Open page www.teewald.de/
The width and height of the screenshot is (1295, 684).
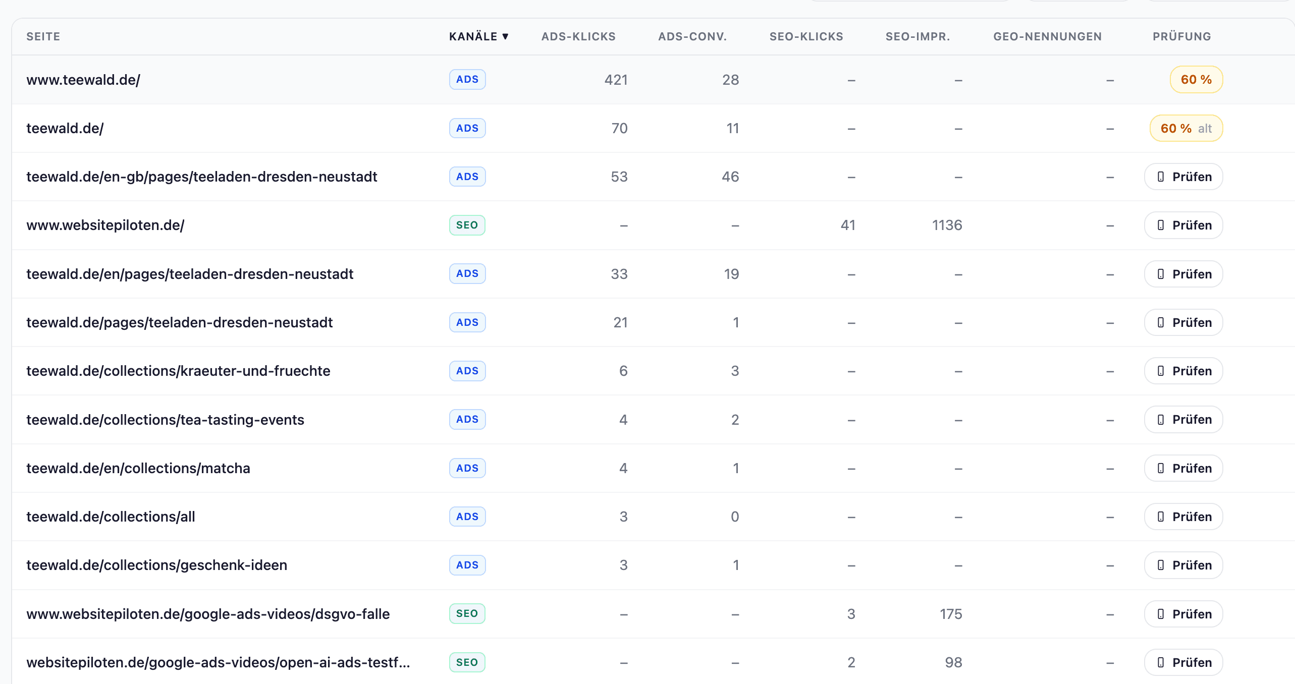pos(83,80)
